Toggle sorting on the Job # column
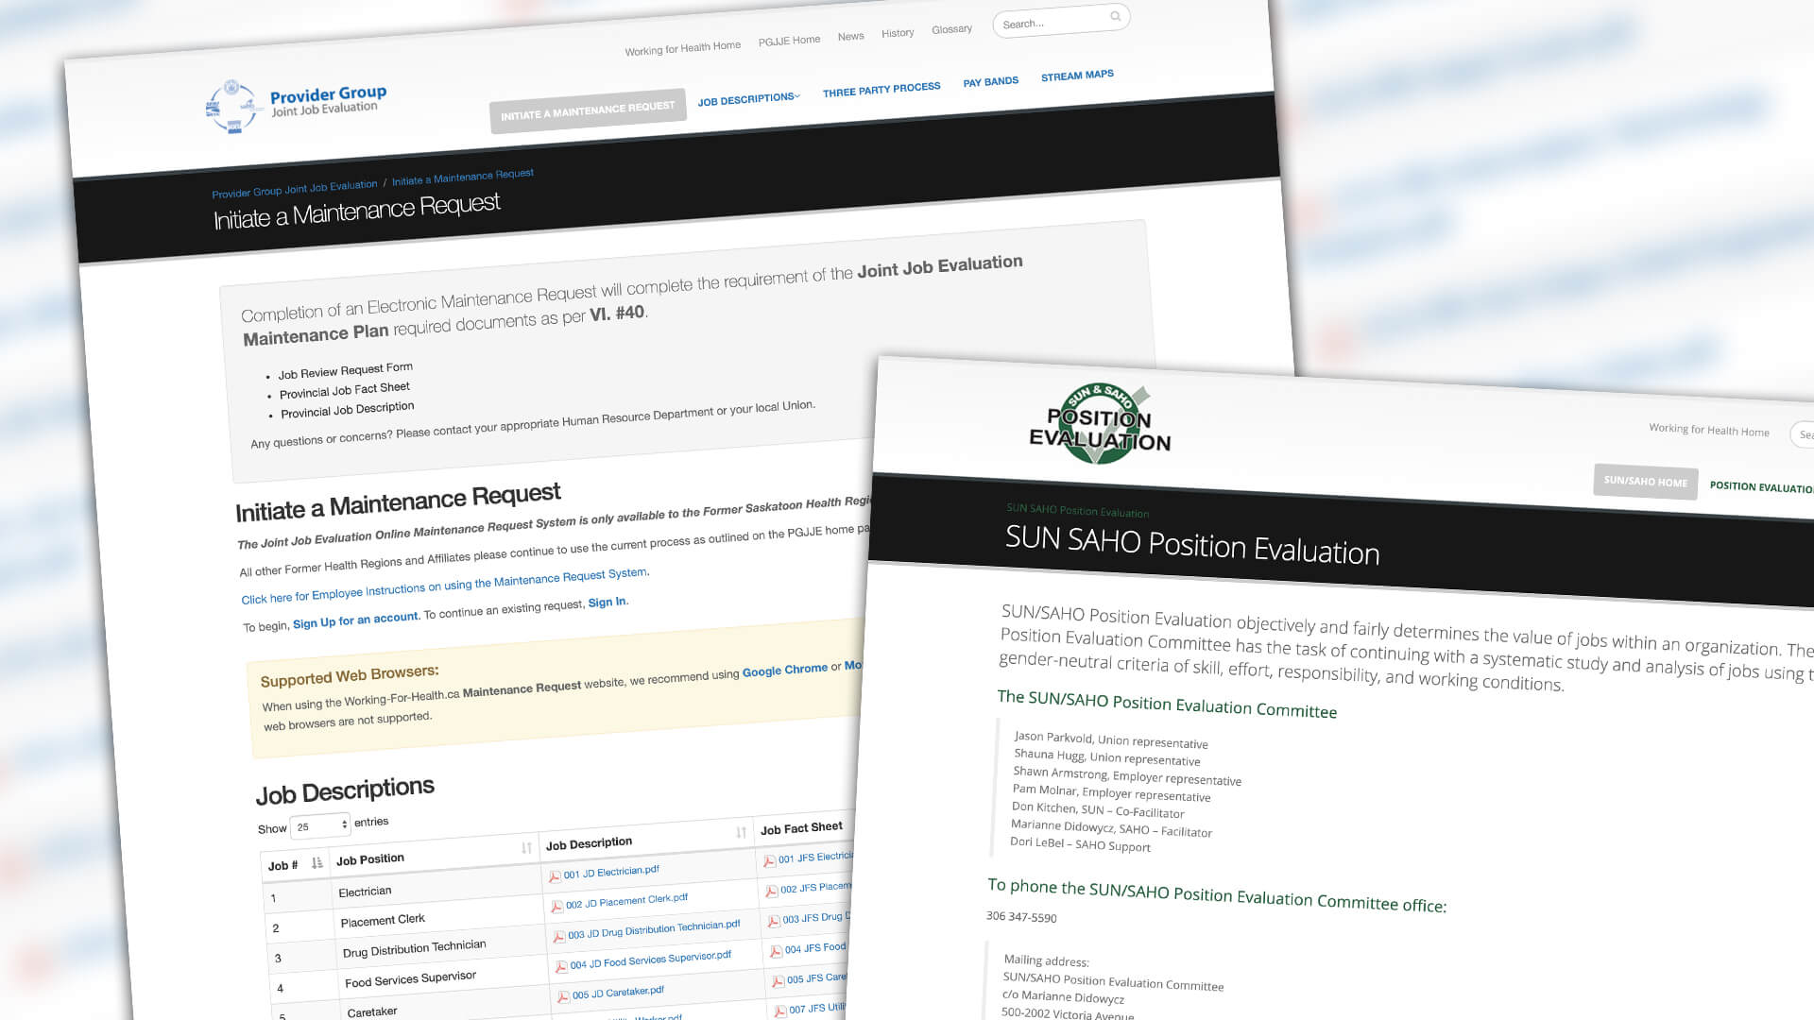Screen dimensions: 1814x1020 (x=317, y=861)
